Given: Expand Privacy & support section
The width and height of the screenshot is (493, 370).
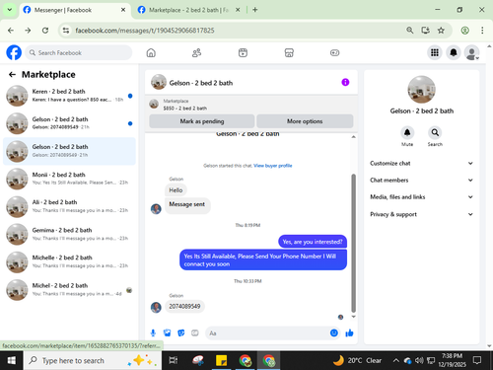Looking at the screenshot, I should pyautogui.click(x=421, y=214).
